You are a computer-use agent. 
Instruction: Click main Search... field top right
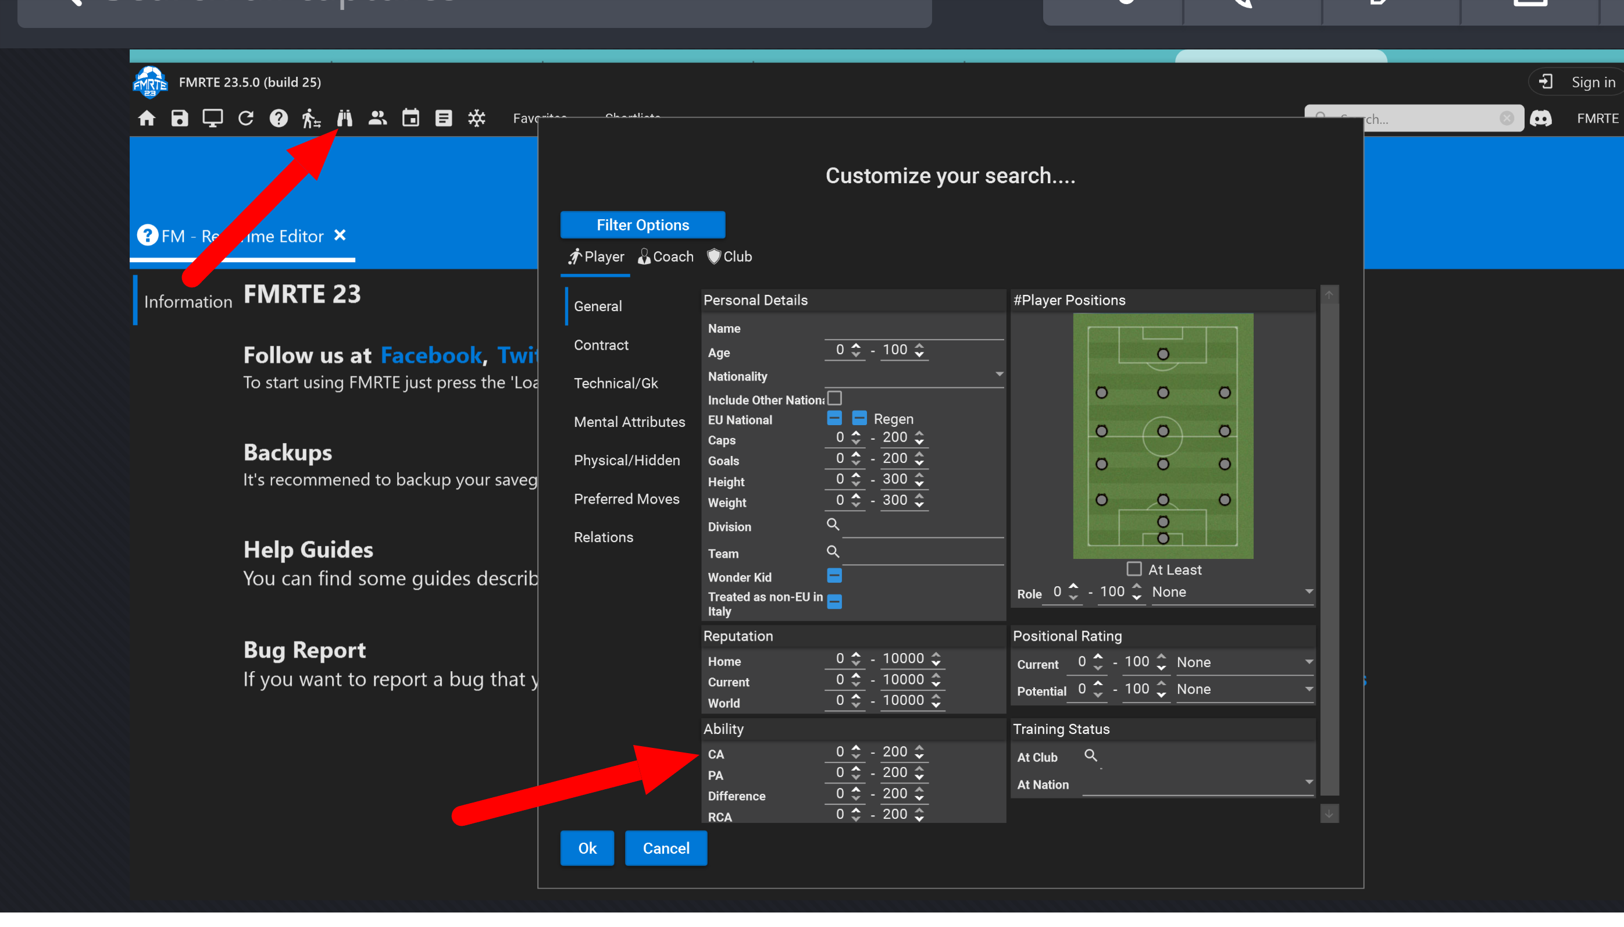coord(1414,119)
